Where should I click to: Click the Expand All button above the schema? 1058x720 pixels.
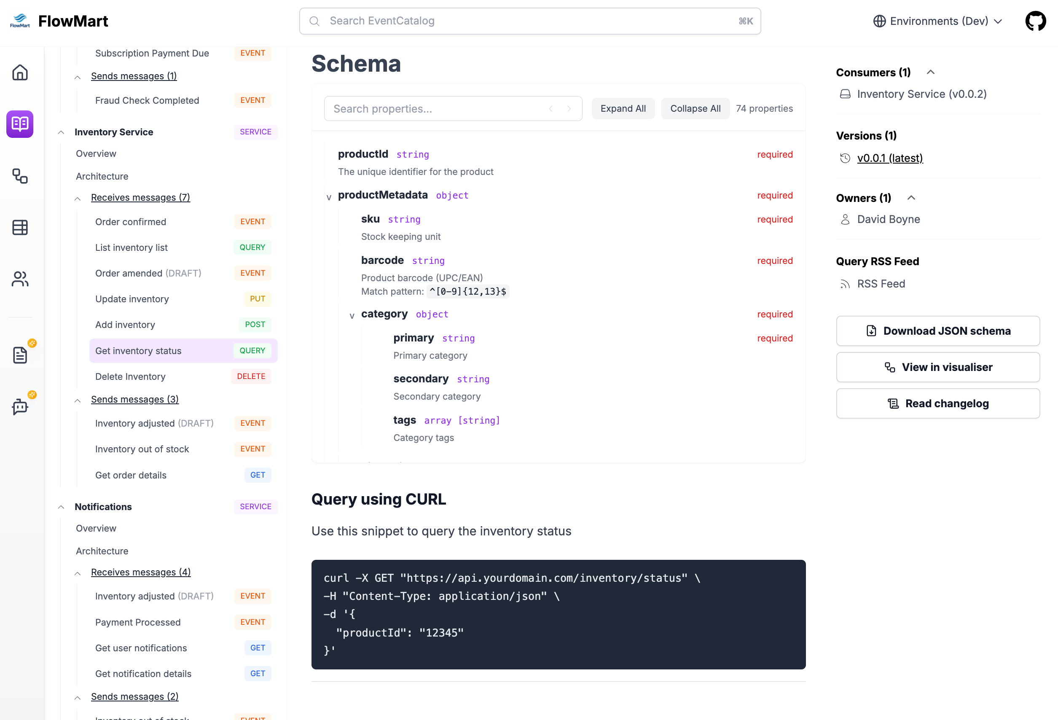tap(623, 108)
